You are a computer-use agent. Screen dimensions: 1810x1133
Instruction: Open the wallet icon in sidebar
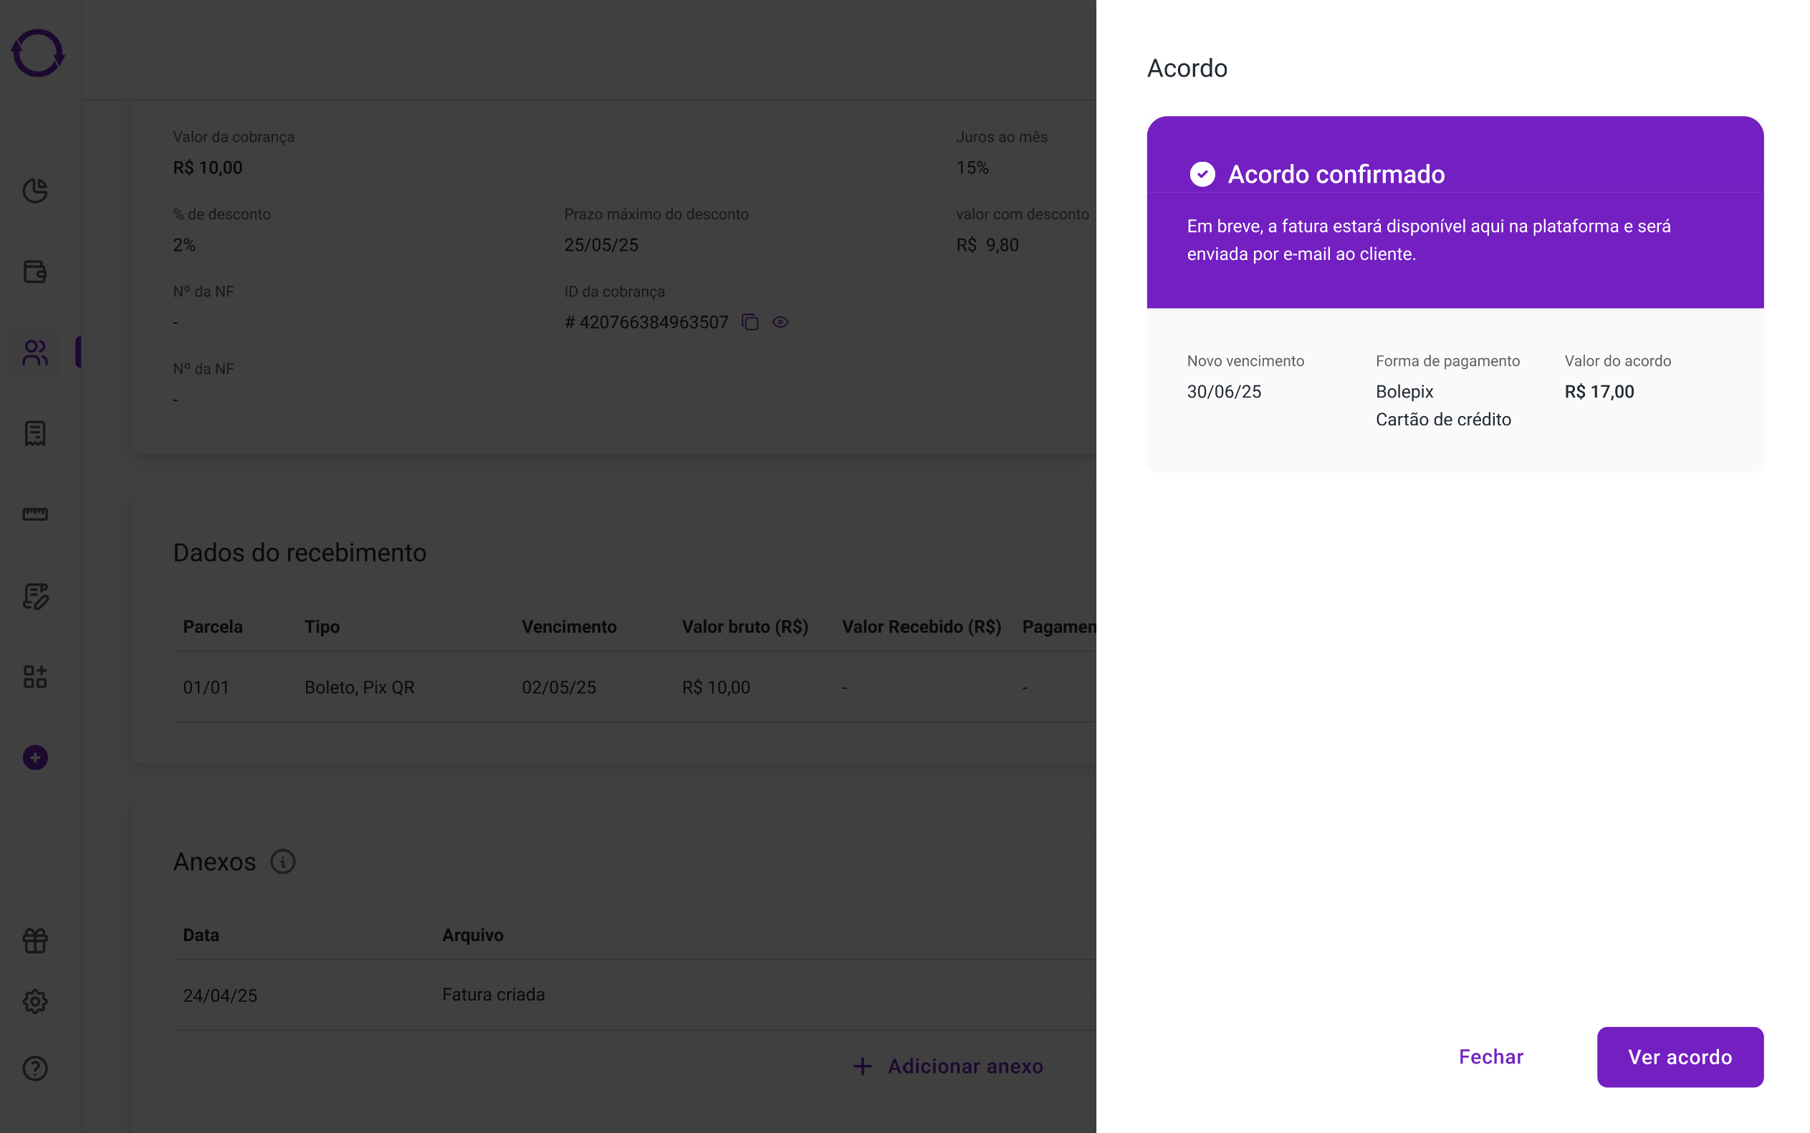(35, 271)
